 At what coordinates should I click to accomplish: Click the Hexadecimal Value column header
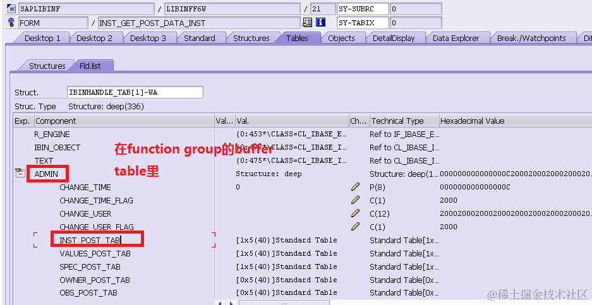click(516, 121)
